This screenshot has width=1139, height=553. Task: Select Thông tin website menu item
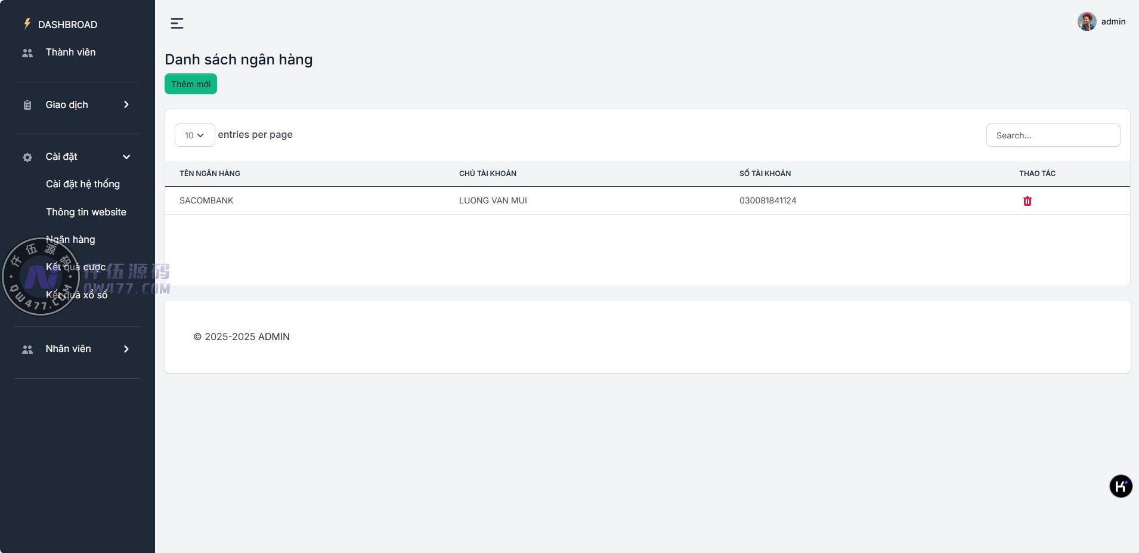point(86,212)
